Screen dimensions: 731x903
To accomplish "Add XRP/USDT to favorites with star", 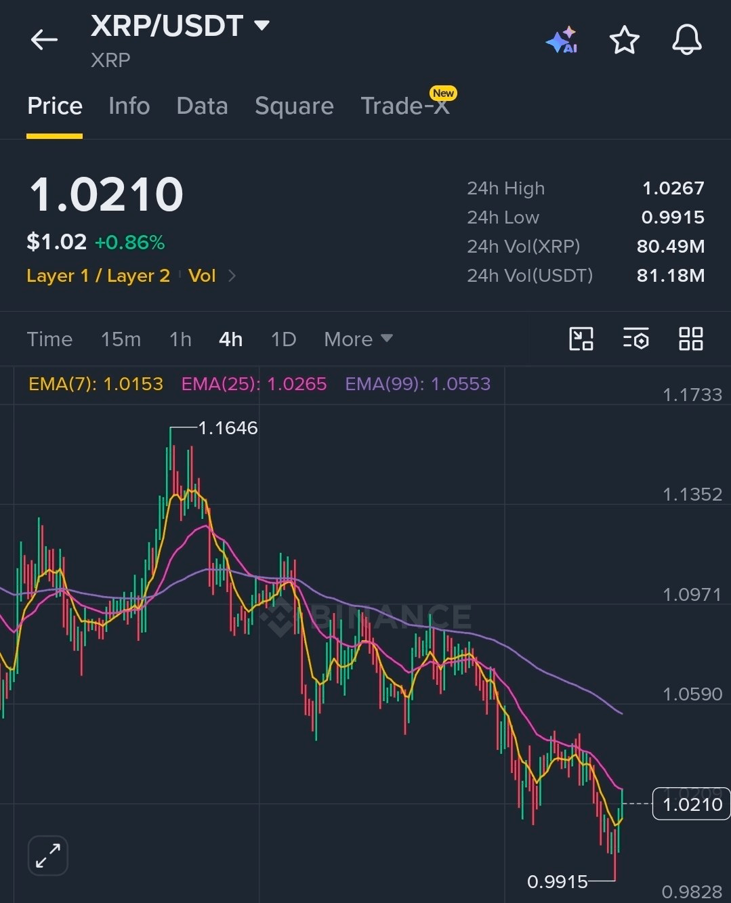I will pos(624,40).
